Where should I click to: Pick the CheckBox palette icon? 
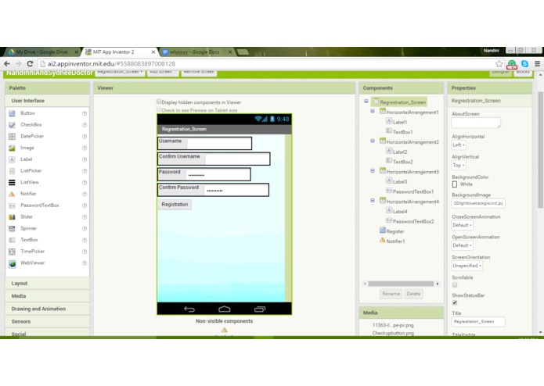tap(12, 125)
